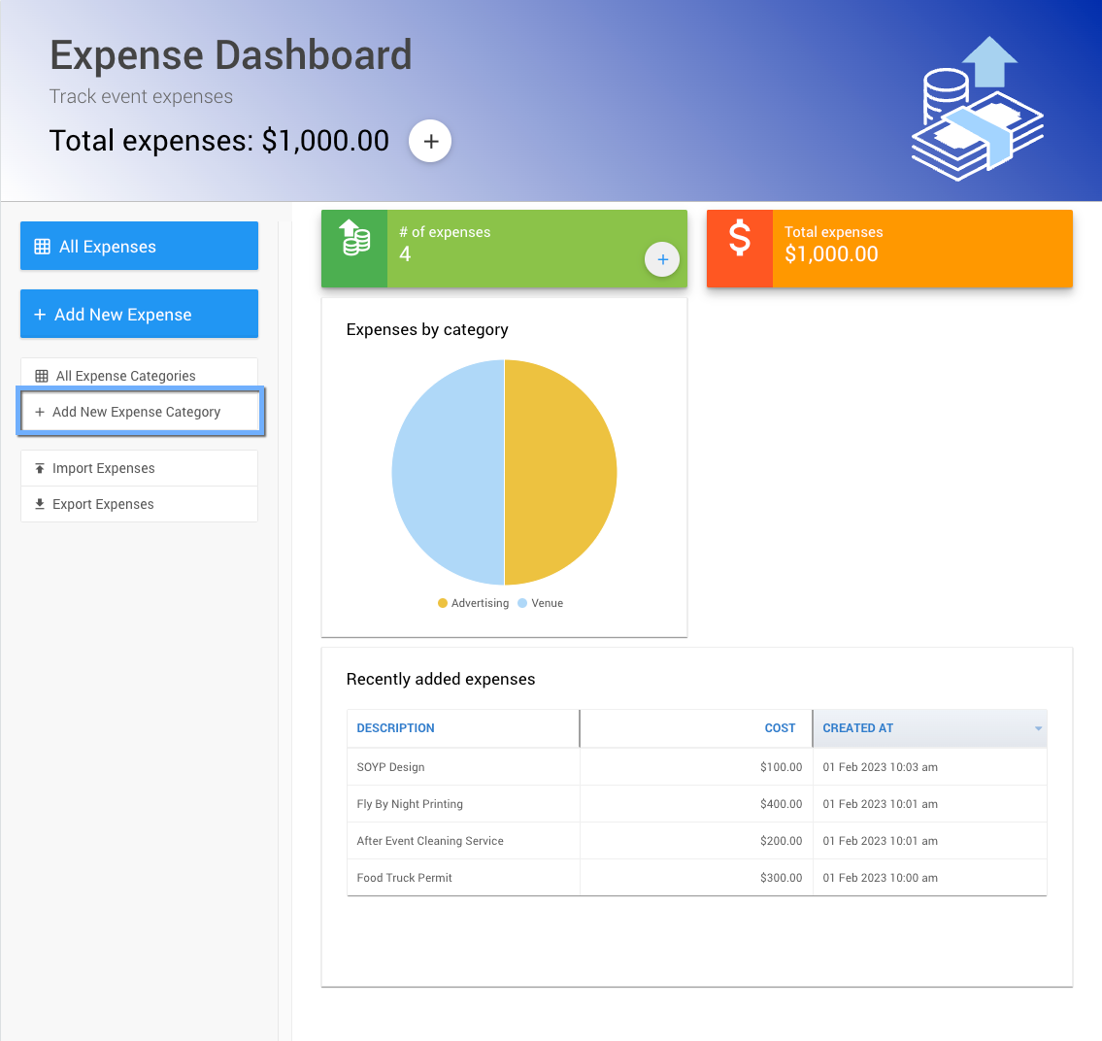Click the yellow Advertising pie slice
The width and height of the screenshot is (1102, 1041).
point(560,473)
